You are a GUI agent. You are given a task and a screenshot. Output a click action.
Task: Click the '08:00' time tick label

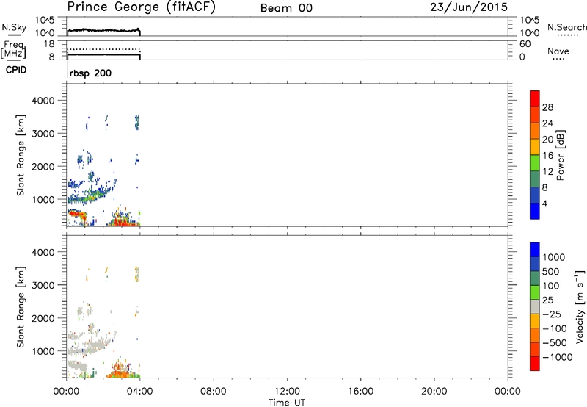[x=213, y=392]
